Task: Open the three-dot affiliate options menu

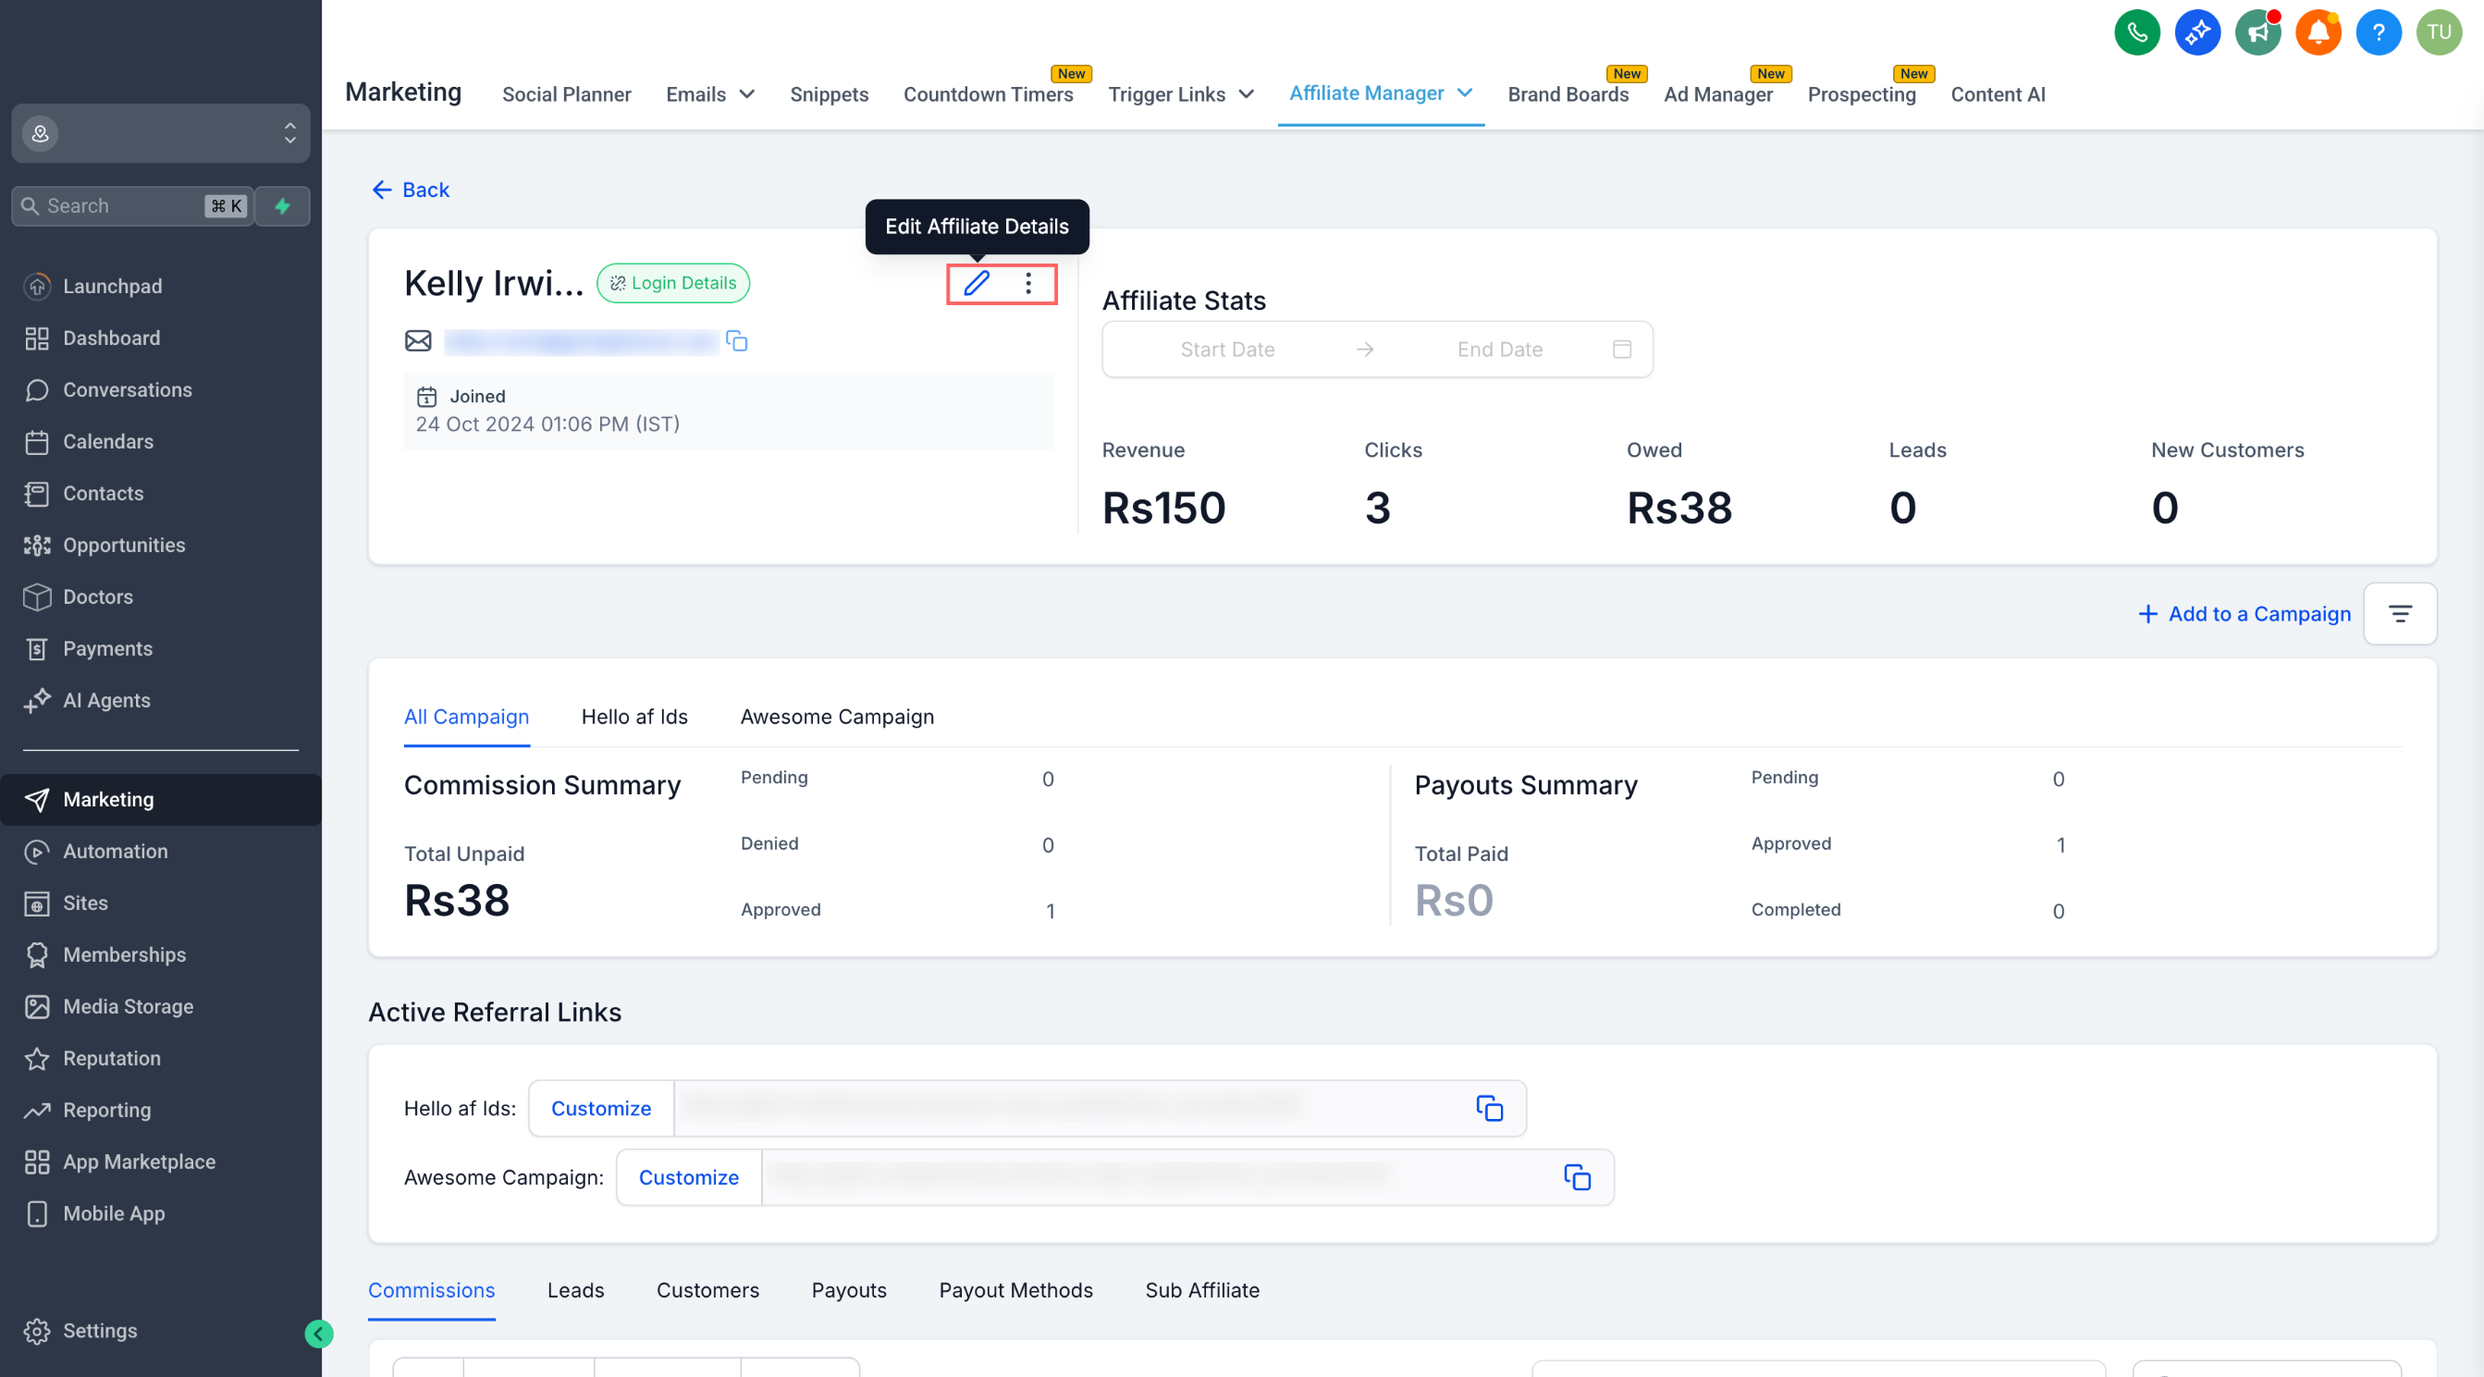Action: click(x=1028, y=283)
